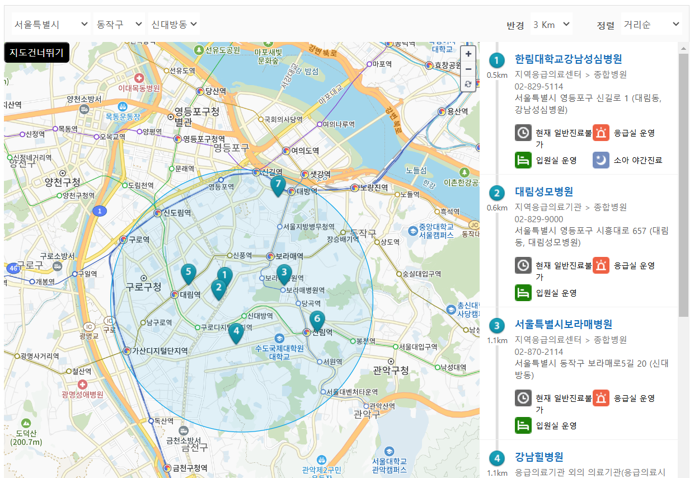Click the hospital list vertical scrollbar

[683, 185]
